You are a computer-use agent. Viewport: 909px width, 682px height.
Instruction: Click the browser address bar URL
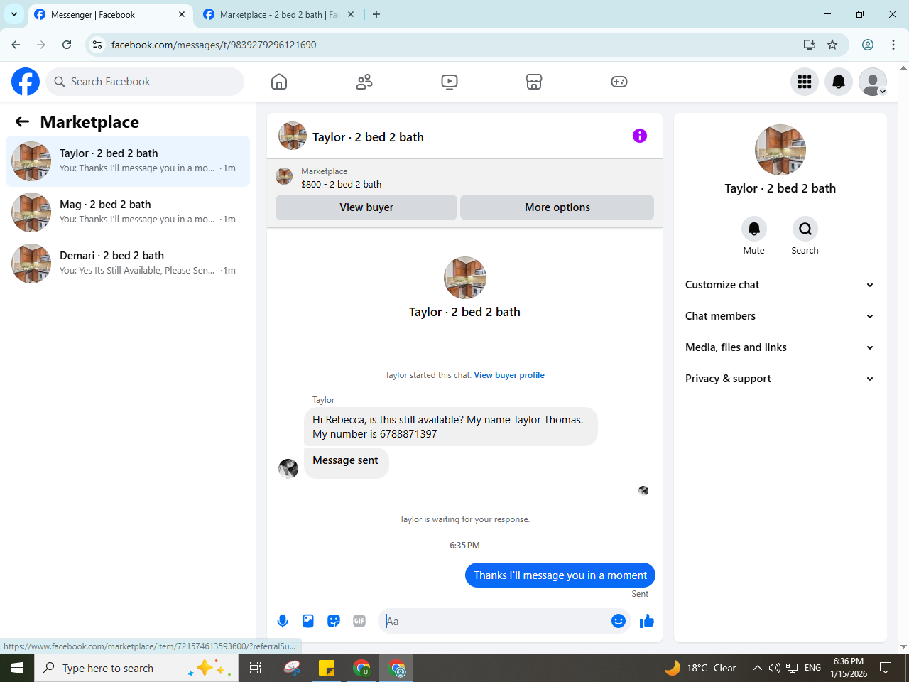[214, 45]
